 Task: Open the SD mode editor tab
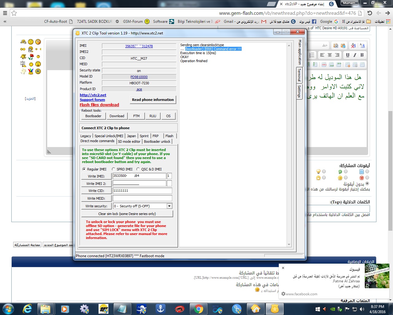coord(129,142)
